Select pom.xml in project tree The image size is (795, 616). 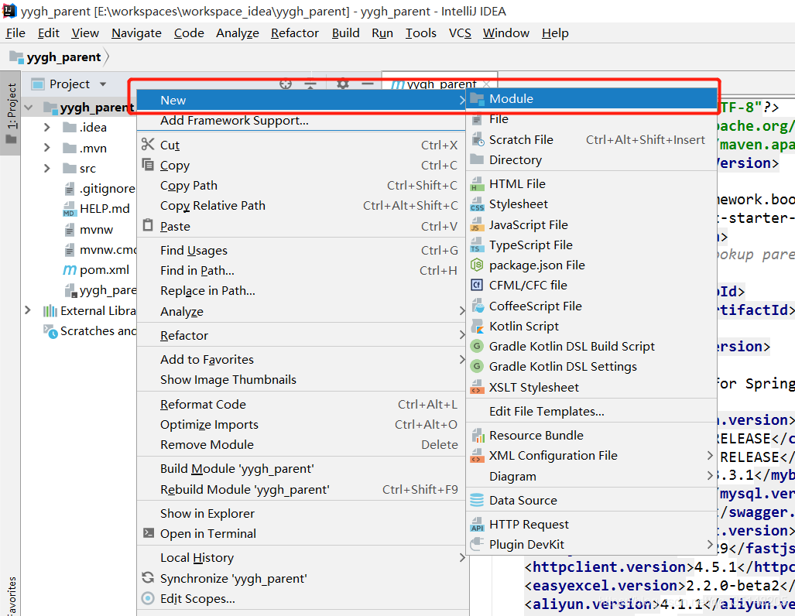tap(105, 270)
